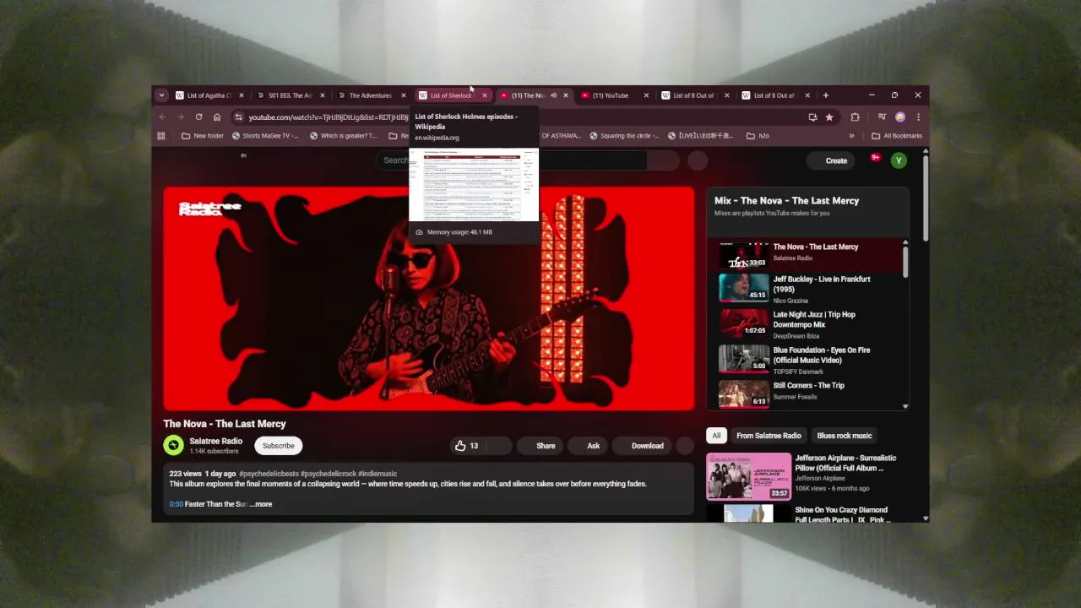Switch to the List of Agatha Christie tab

(209, 95)
